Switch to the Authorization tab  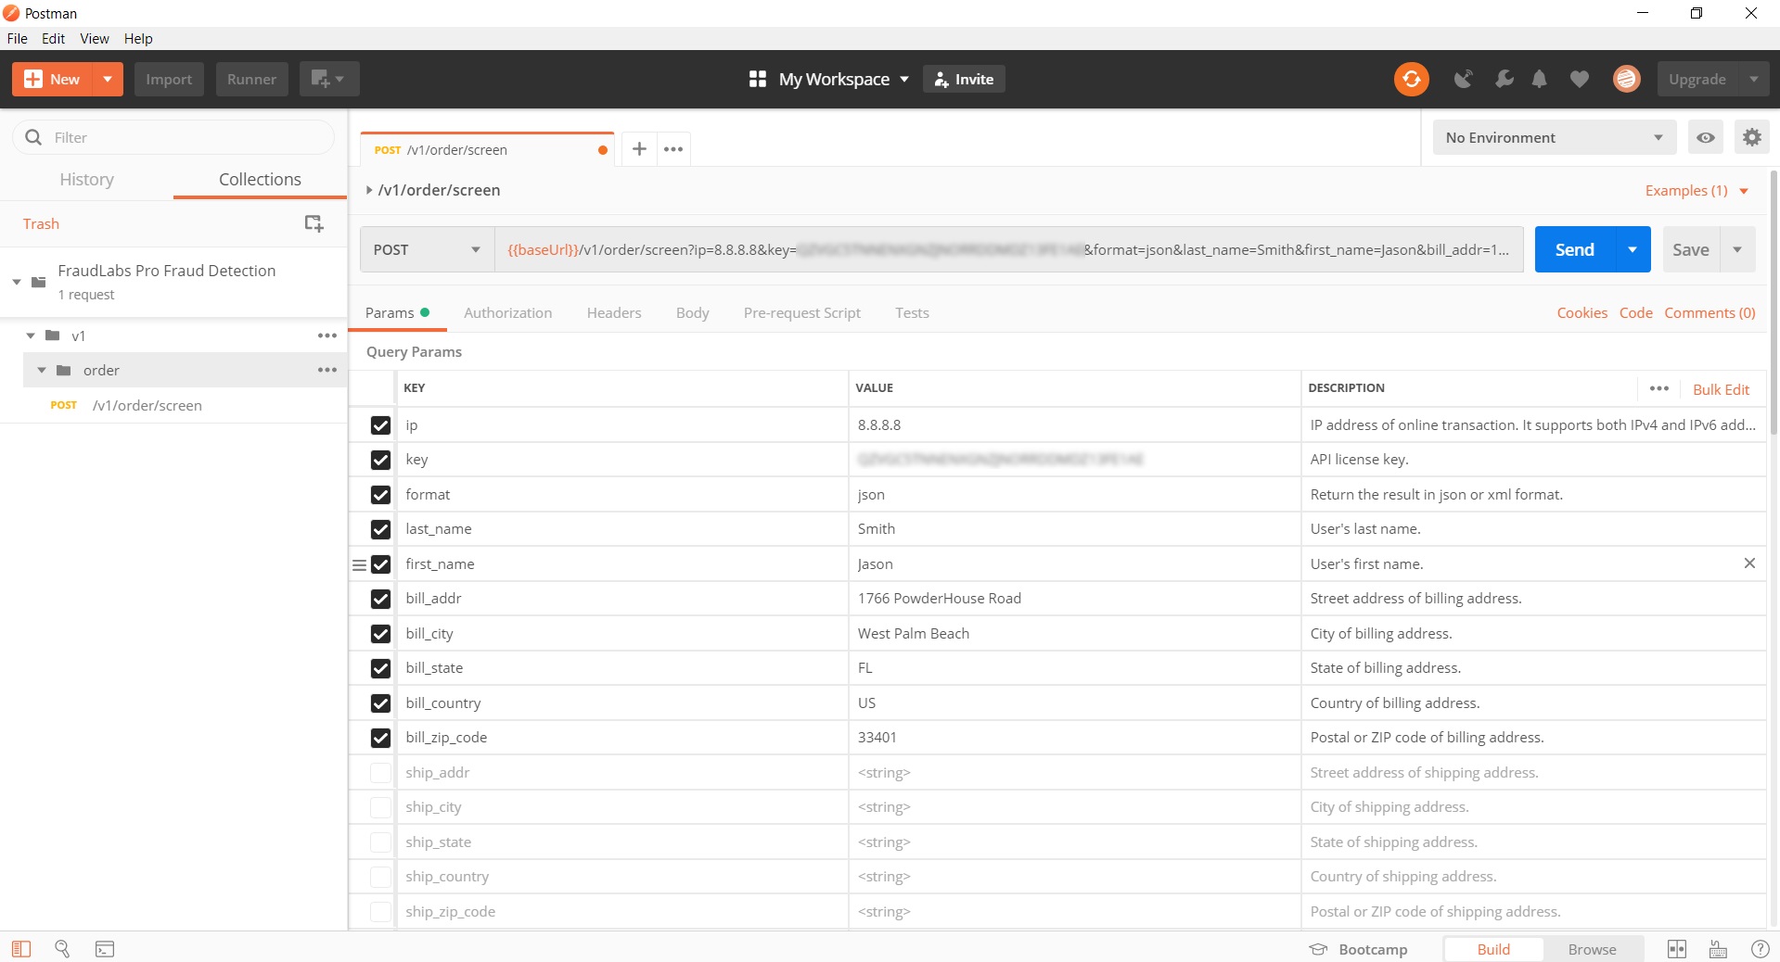(507, 312)
